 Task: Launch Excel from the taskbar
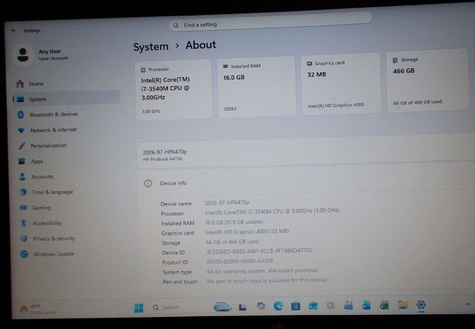pyautogui.click(x=384, y=305)
